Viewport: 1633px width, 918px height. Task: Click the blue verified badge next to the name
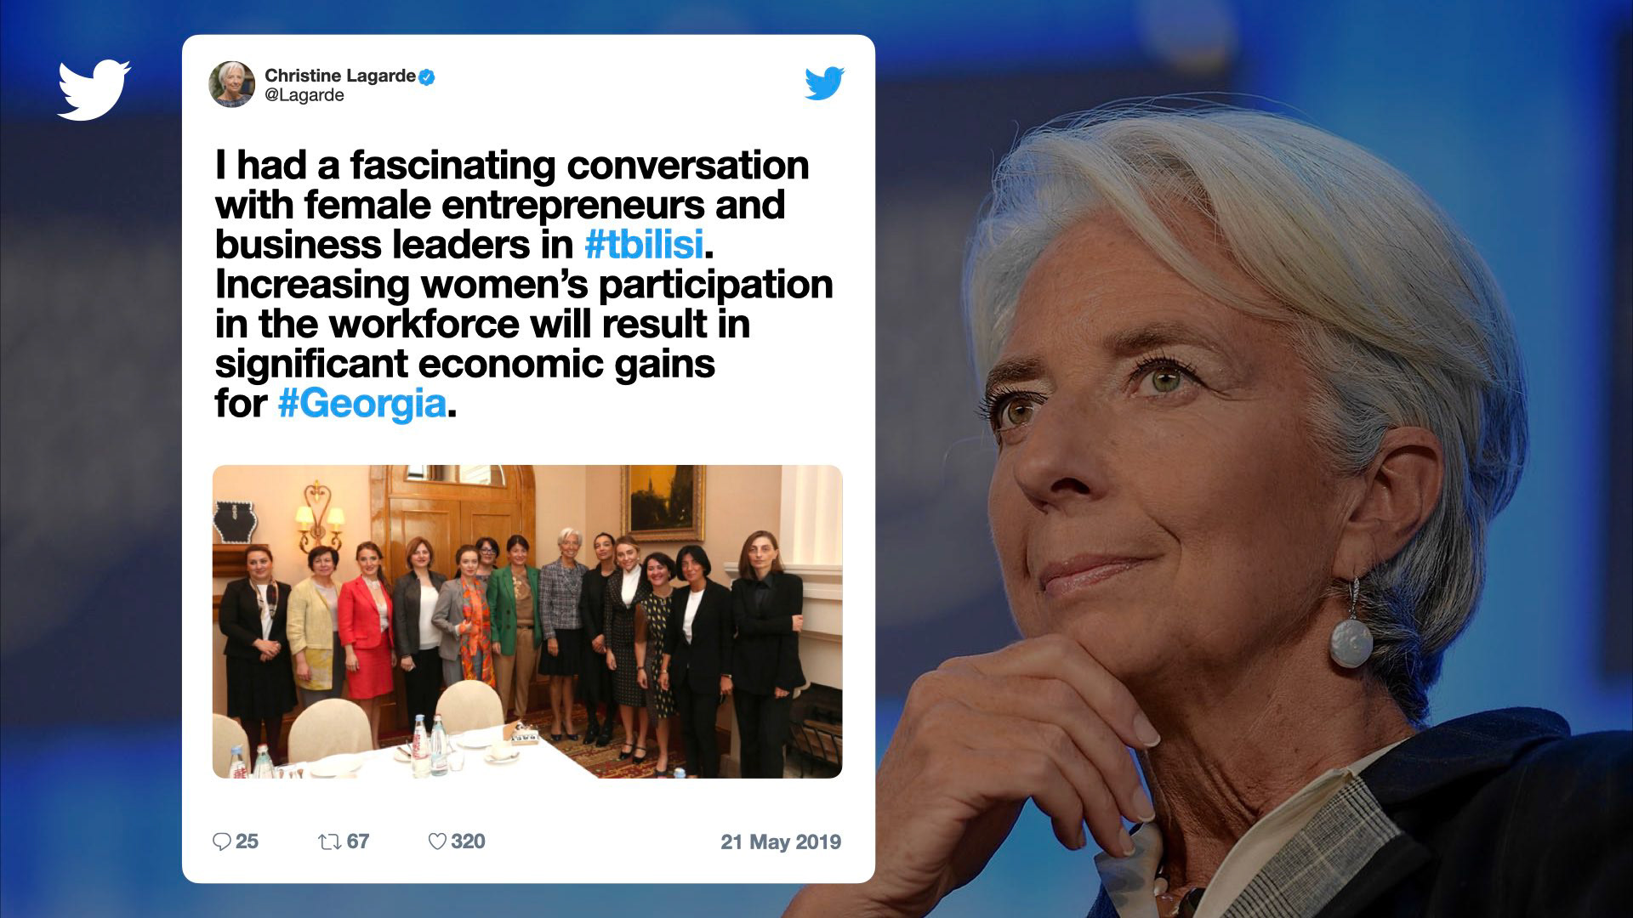pyautogui.click(x=427, y=76)
